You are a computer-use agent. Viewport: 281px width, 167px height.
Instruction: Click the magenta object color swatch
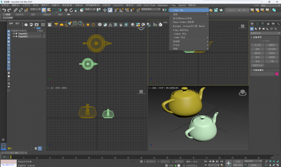point(277,74)
